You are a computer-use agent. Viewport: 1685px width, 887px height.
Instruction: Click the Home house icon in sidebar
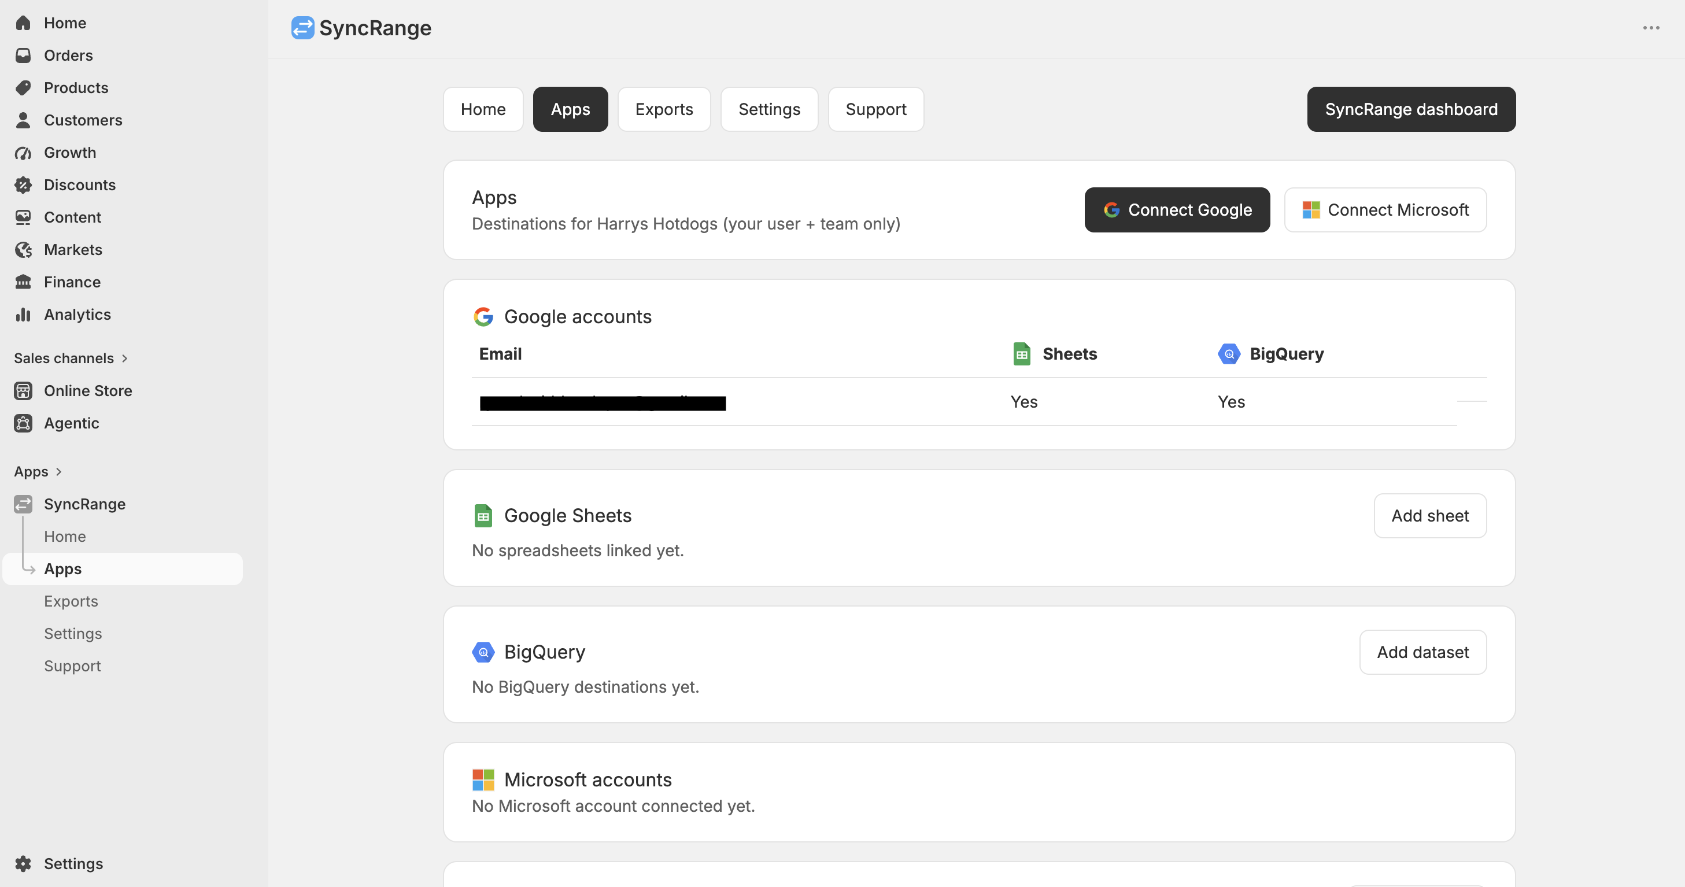23,23
